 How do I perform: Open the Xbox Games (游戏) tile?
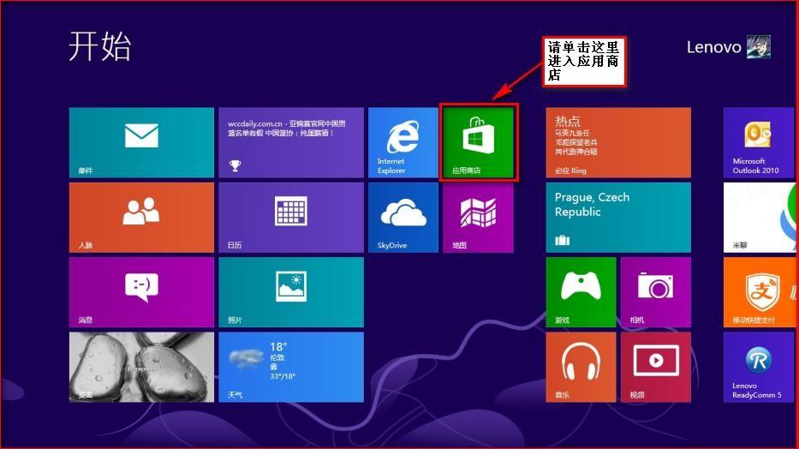coord(581,292)
